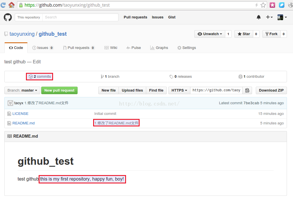The image size is (293, 201).
Task: Switch to the Code tab
Action: click(x=16, y=48)
